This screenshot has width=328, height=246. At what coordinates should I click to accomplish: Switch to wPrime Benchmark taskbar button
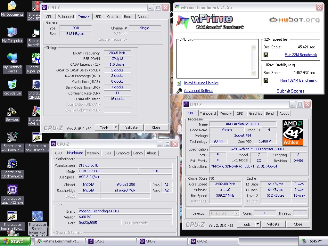(60, 241)
